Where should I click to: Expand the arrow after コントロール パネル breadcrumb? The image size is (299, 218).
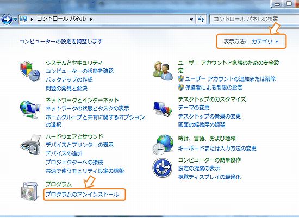[91, 19]
